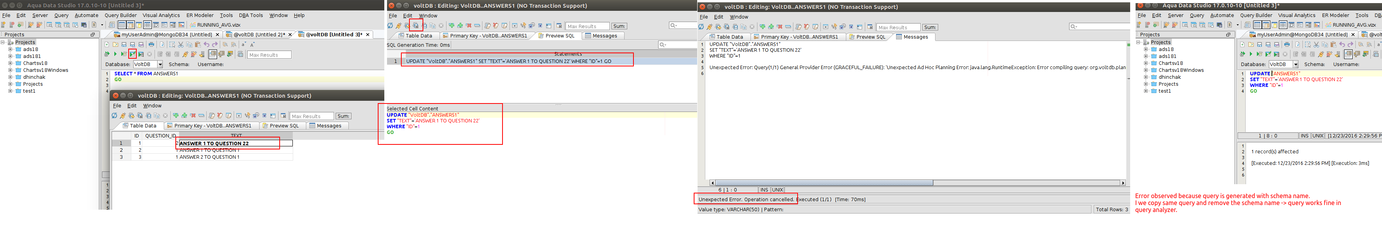Click Execute Edit icon in leftmost Aqua window

point(132,54)
